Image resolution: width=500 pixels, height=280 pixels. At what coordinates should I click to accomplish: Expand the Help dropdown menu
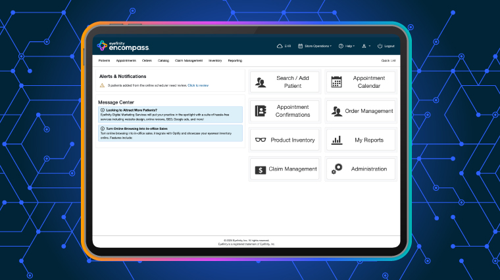(x=346, y=46)
